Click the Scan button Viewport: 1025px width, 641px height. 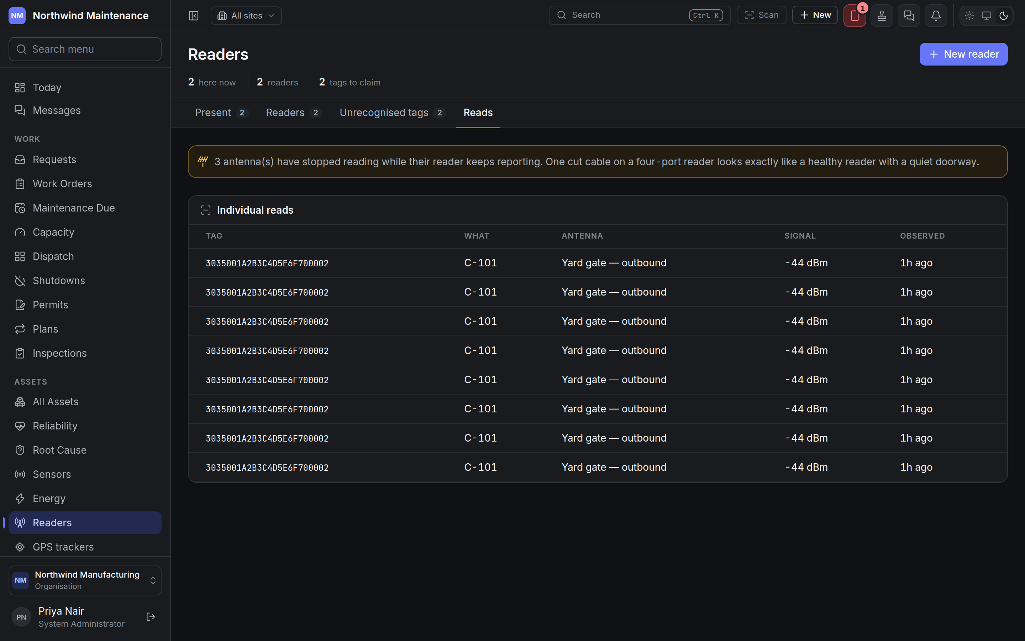coord(762,15)
